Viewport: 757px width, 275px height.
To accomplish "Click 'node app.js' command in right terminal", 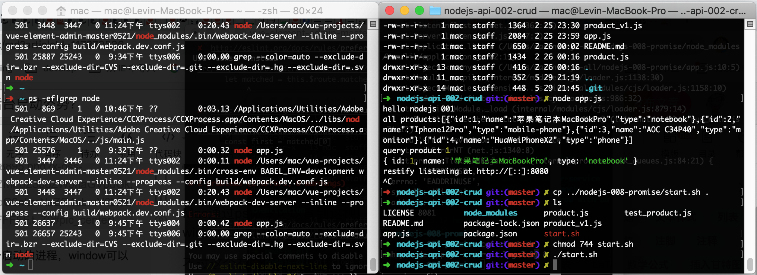I will tap(577, 98).
